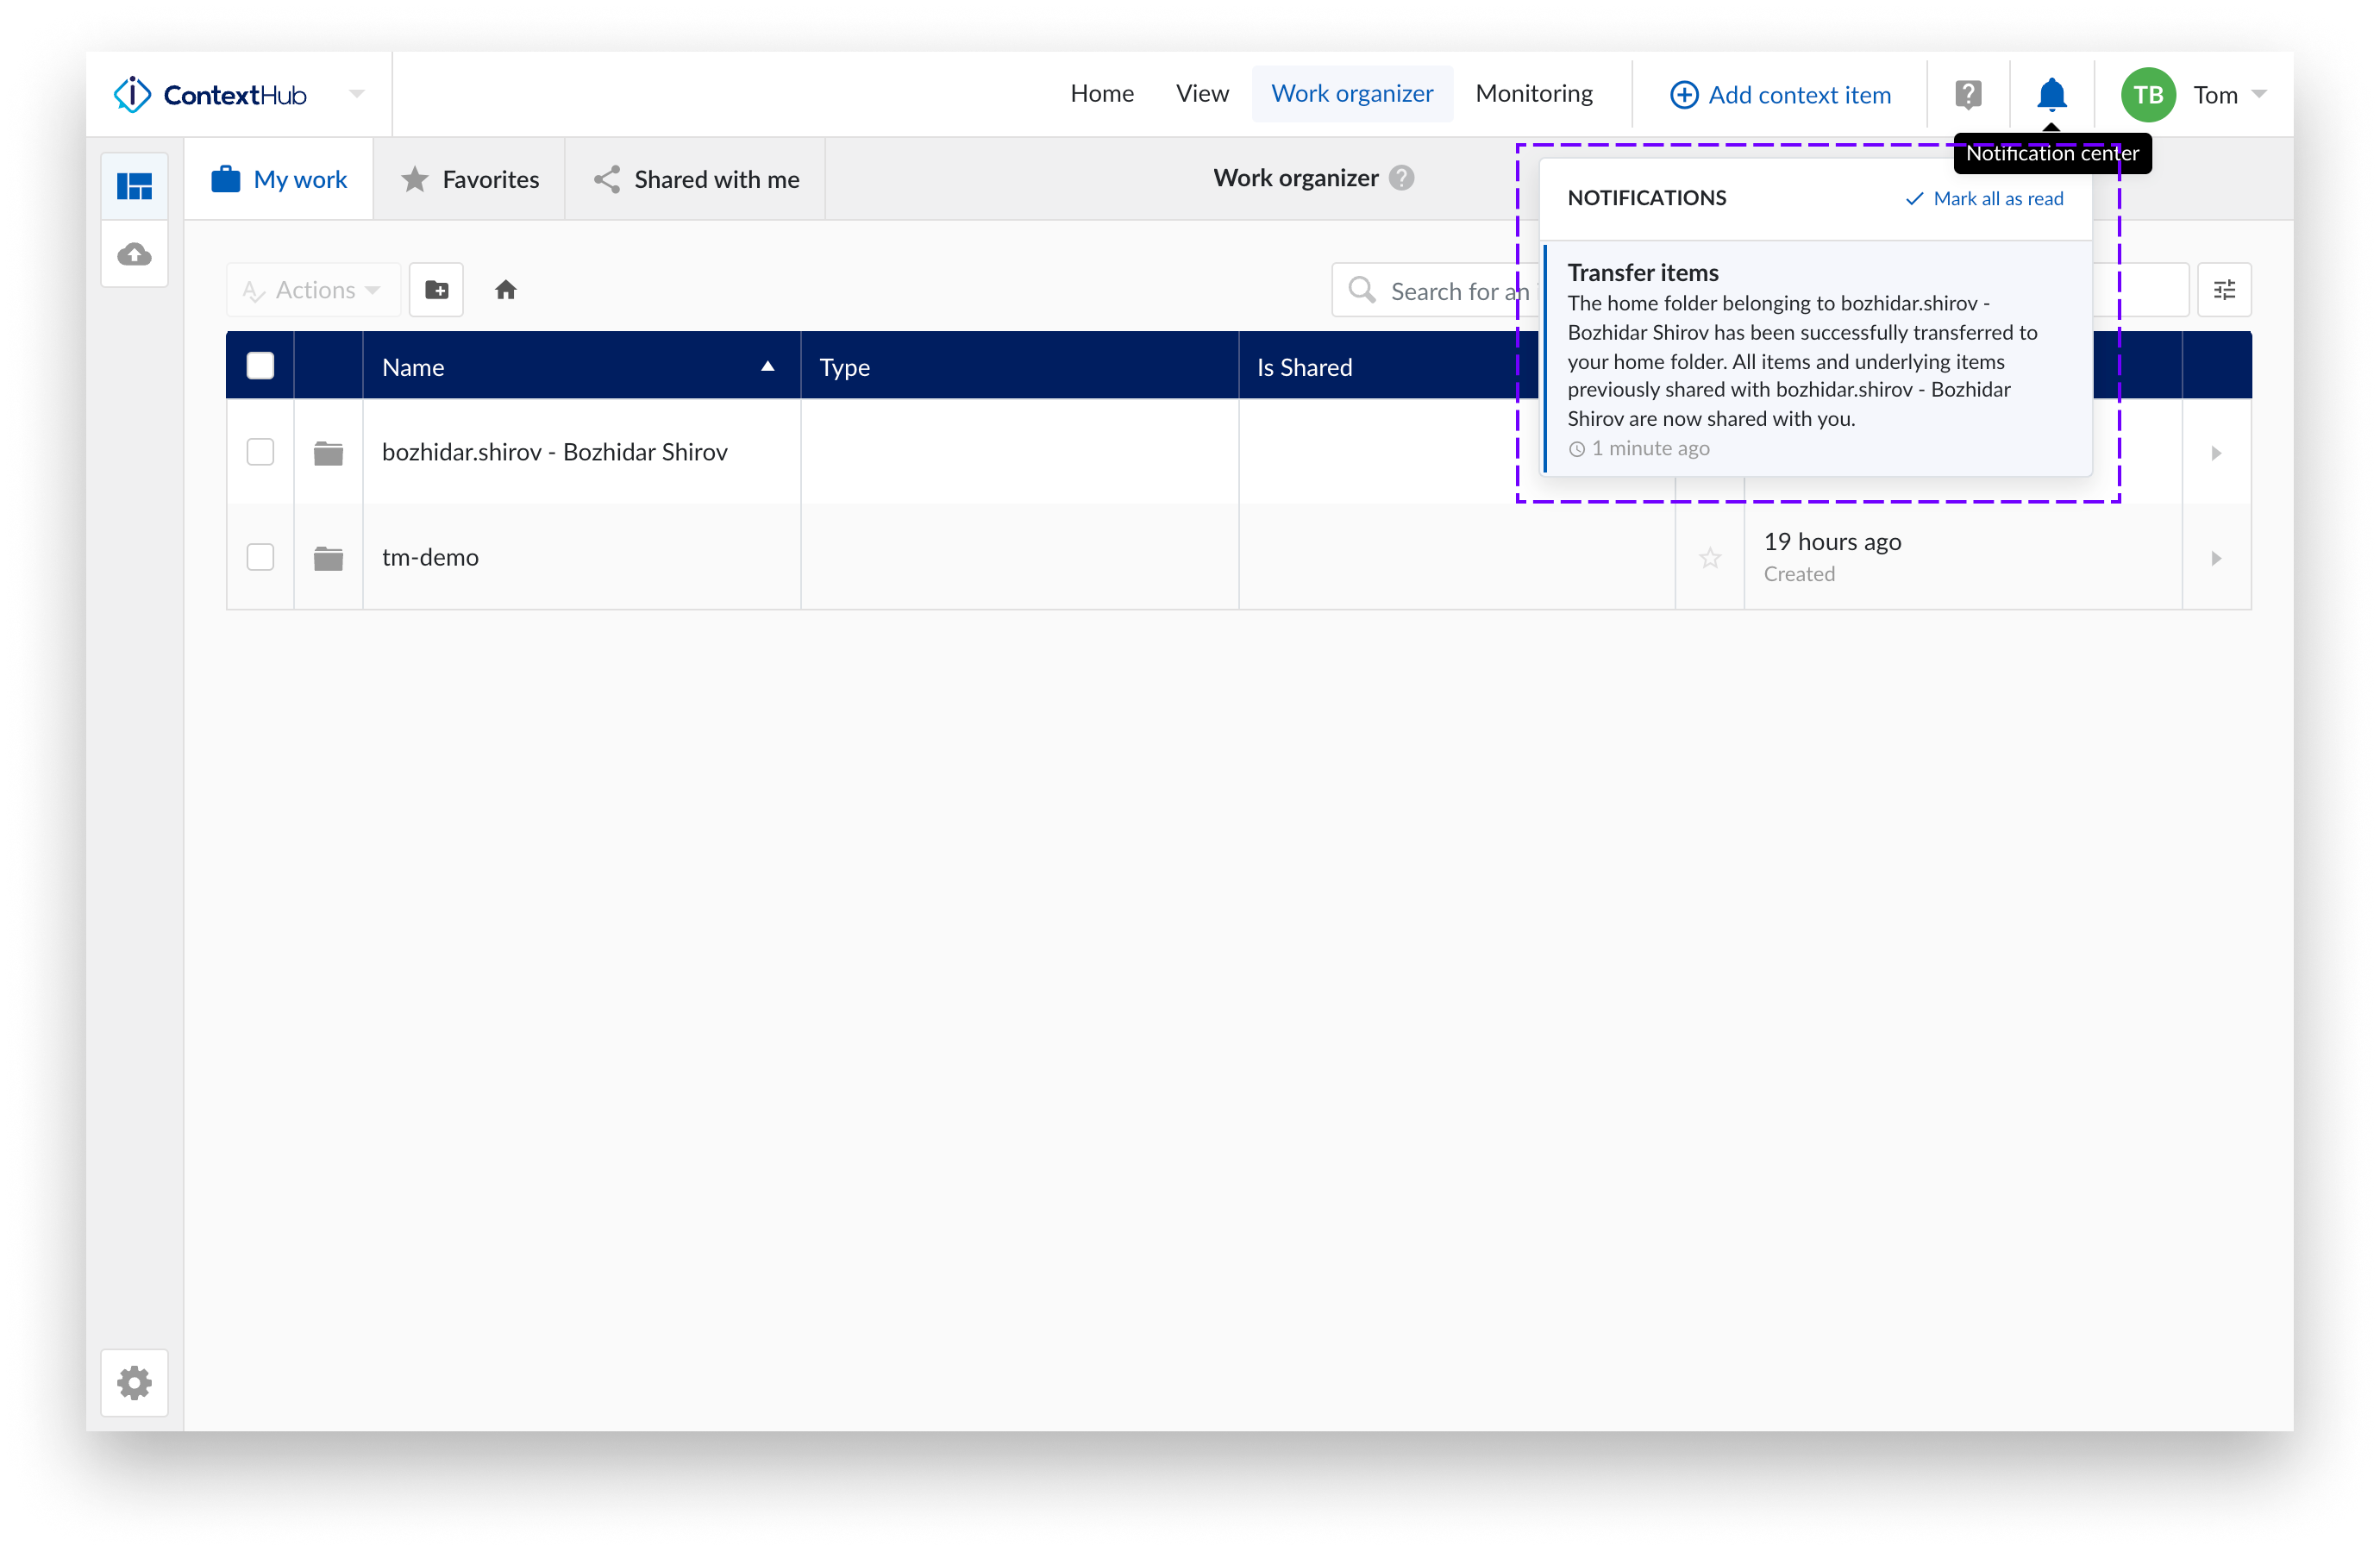
Task: Open the dashboard layout icon in sidebar
Action: 134,184
